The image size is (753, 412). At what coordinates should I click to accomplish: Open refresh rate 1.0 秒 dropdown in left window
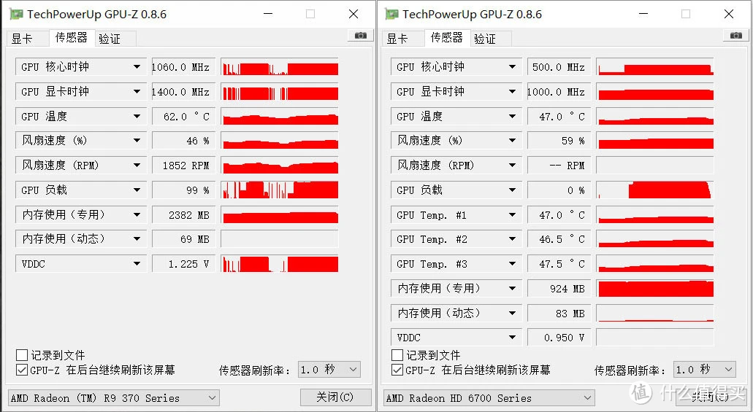[329, 369]
